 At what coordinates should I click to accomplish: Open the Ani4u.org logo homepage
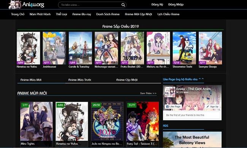[x=26, y=5]
